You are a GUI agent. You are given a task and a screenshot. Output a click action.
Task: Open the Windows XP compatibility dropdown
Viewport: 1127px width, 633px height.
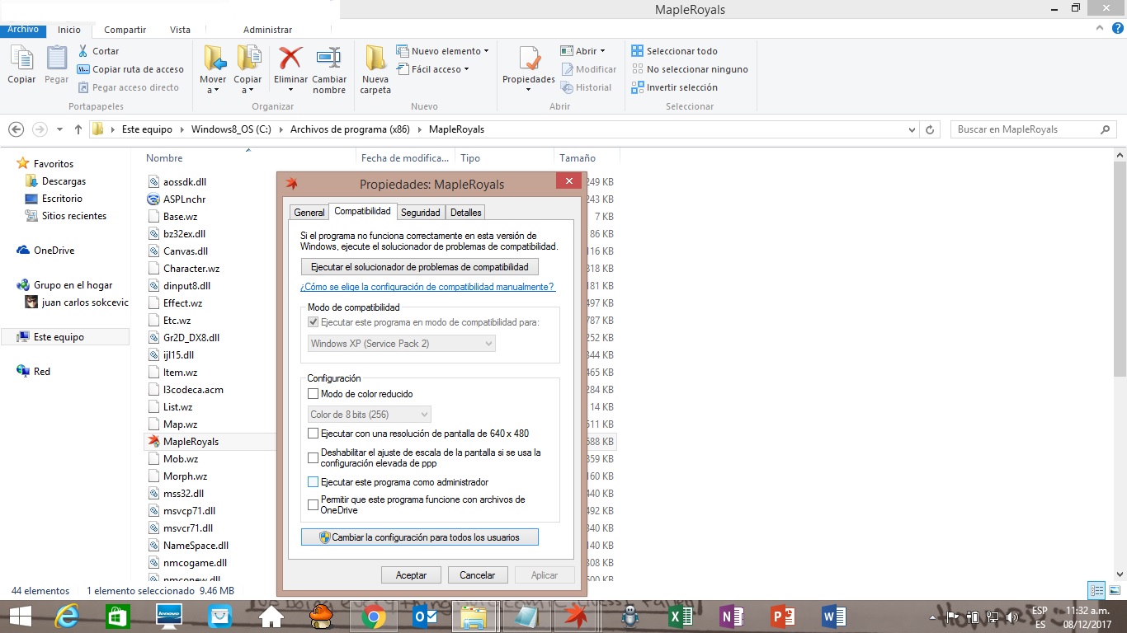click(x=402, y=344)
